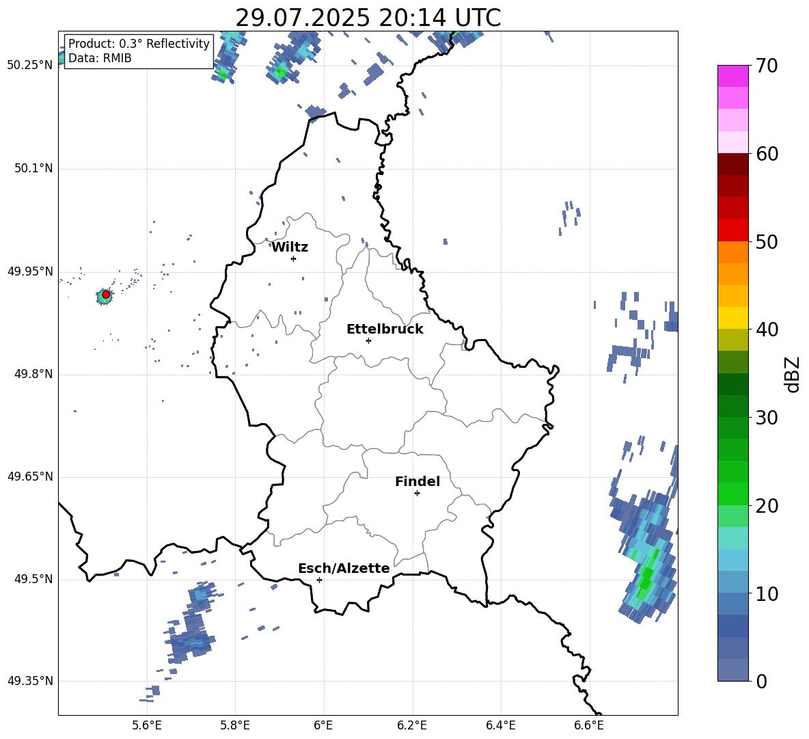Select the Findel station label
The width and height of the screenshot is (809, 739).
pyautogui.click(x=417, y=481)
